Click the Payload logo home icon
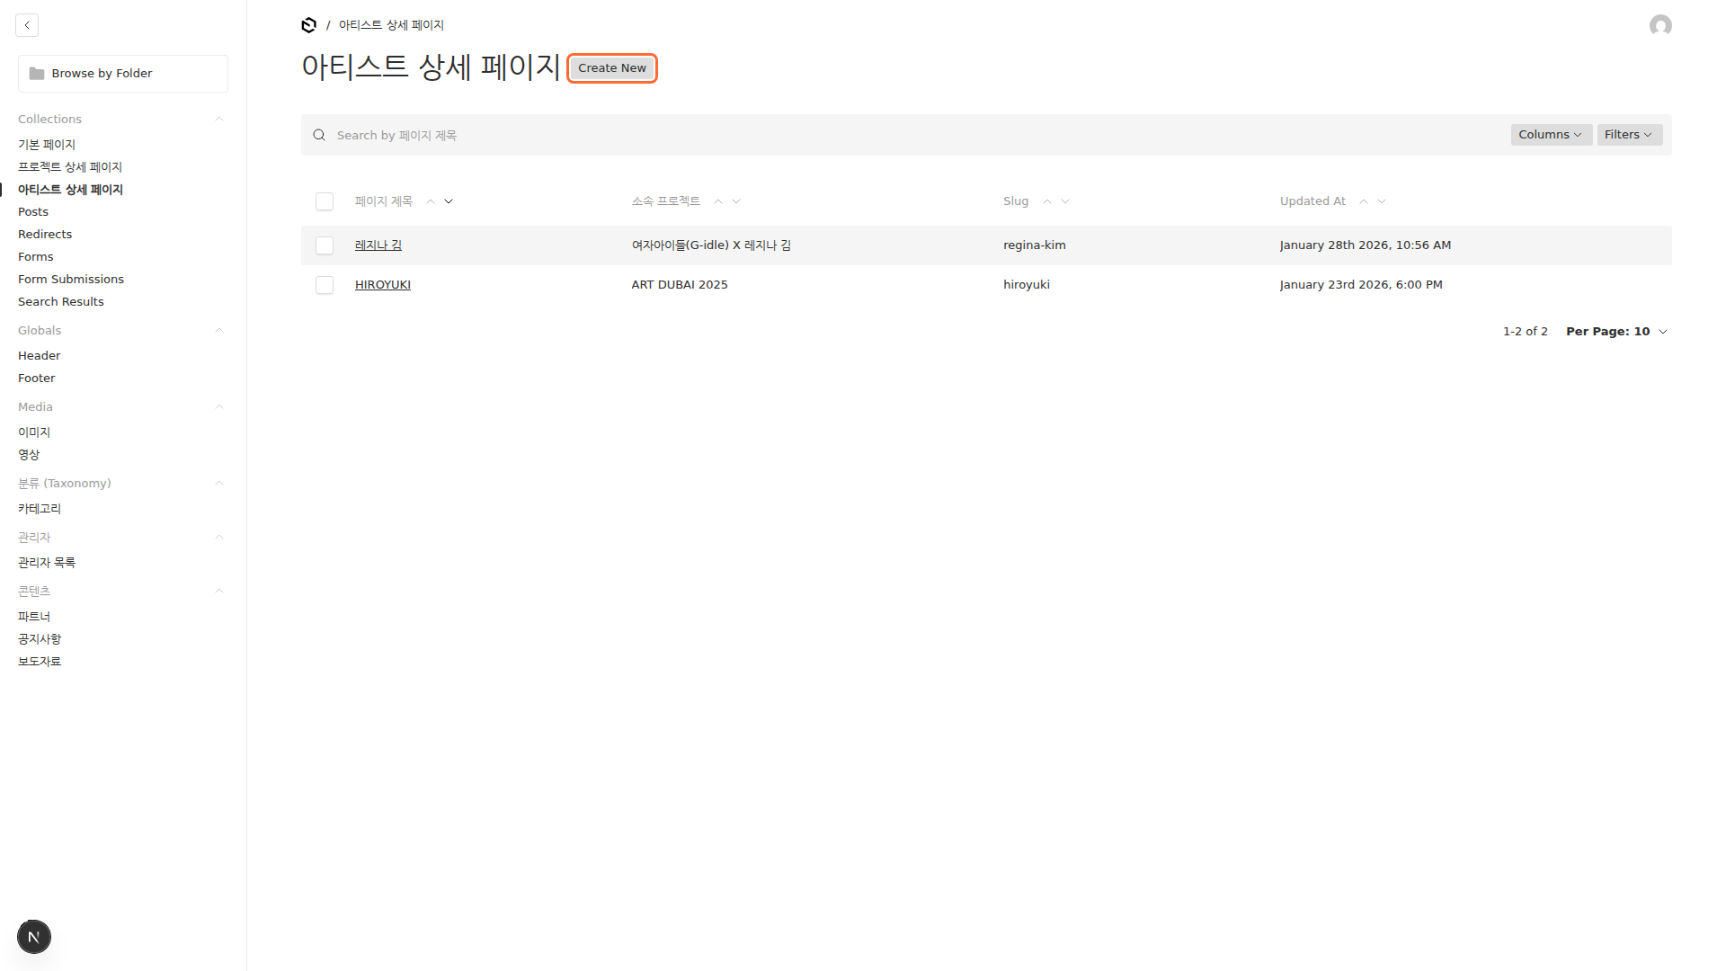Image resolution: width=1726 pixels, height=971 pixels. [x=308, y=25]
